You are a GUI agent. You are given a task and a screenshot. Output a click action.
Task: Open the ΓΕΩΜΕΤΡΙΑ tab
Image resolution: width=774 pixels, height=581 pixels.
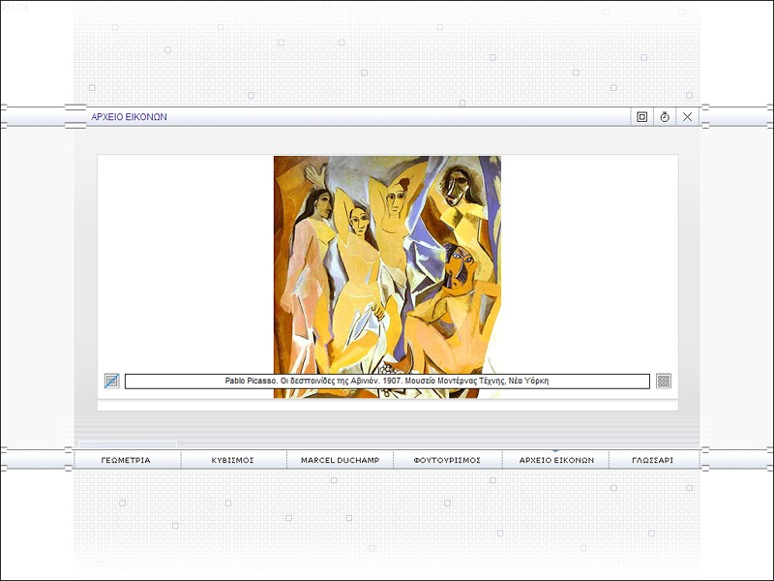[x=126, y=460]
